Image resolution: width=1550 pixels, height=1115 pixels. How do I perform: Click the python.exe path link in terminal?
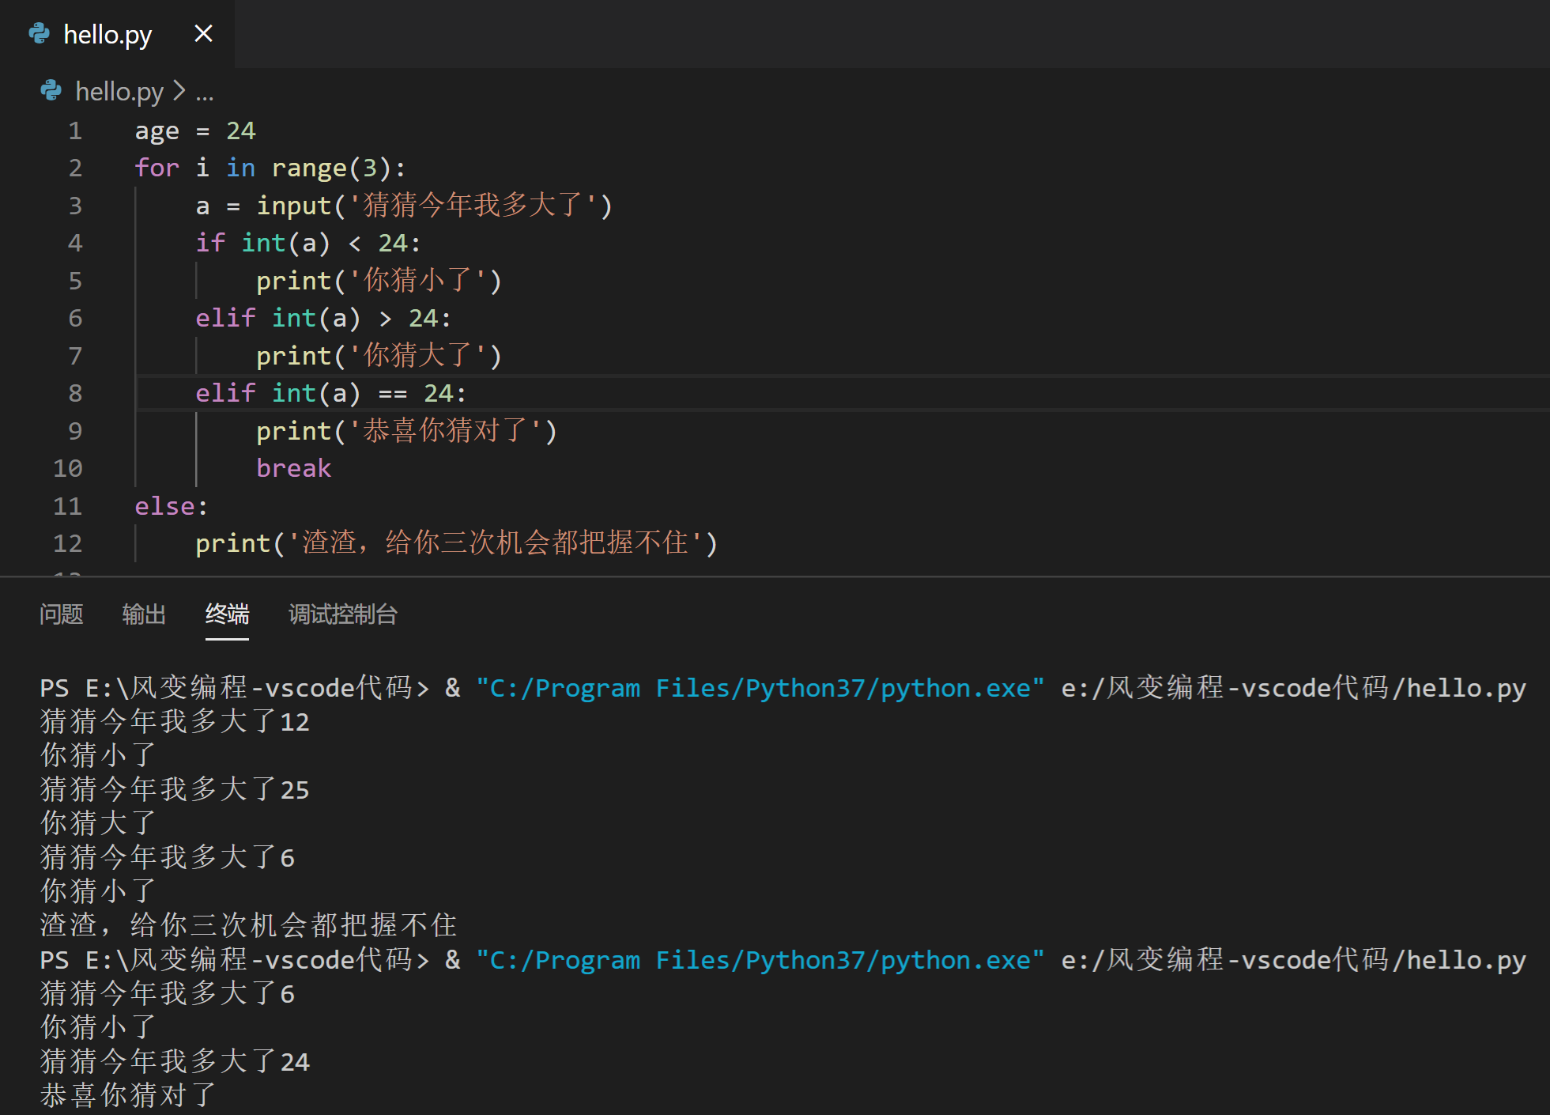759,688
